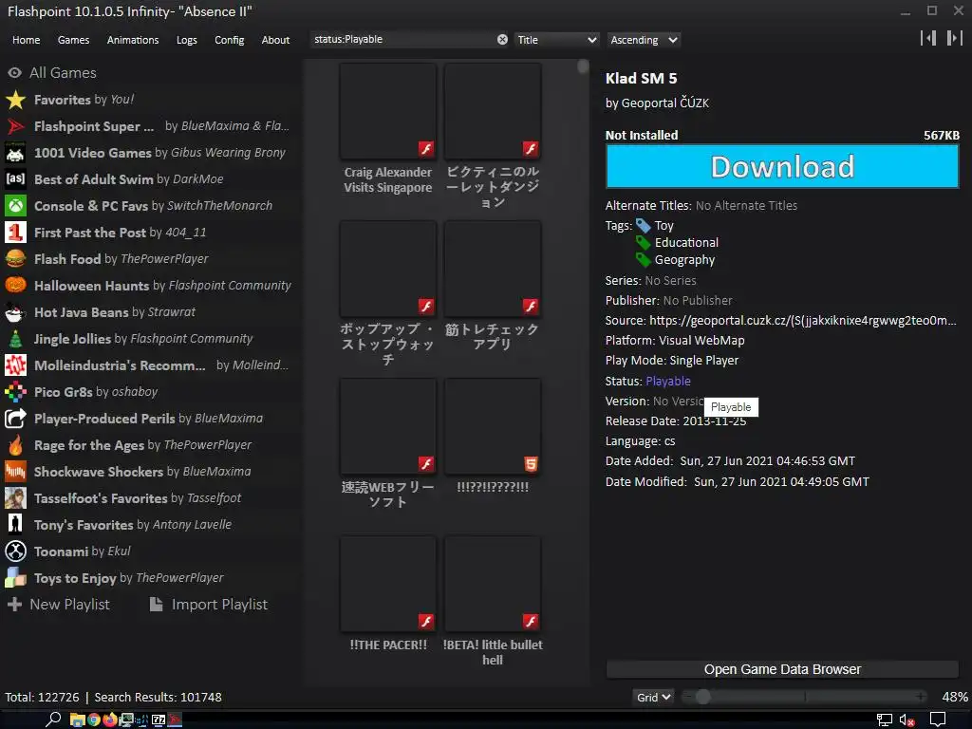Click the thumbnail size slider handle
This screenshot has height=729, width=972.
click(x=702, y=697)
